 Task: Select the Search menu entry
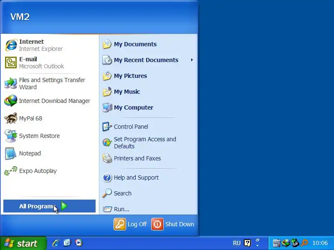149,193
